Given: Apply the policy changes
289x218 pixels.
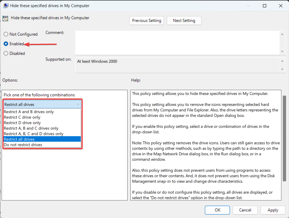Looking at the screenshot, I should [273, 210].
